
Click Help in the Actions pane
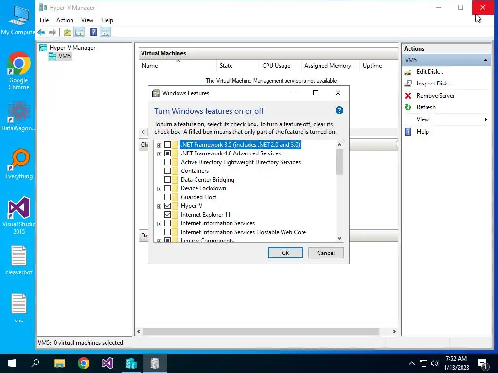pyautogui.click(x=423, y=132)
